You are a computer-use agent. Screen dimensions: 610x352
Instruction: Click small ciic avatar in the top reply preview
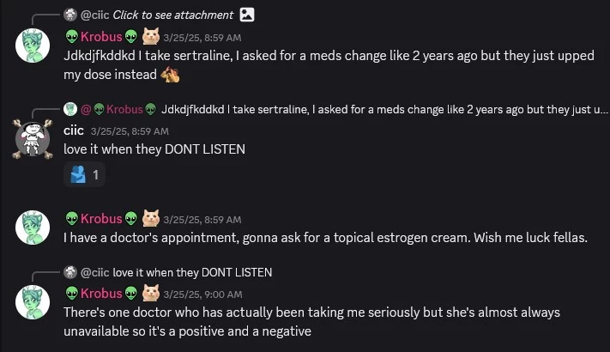[70, 15]
